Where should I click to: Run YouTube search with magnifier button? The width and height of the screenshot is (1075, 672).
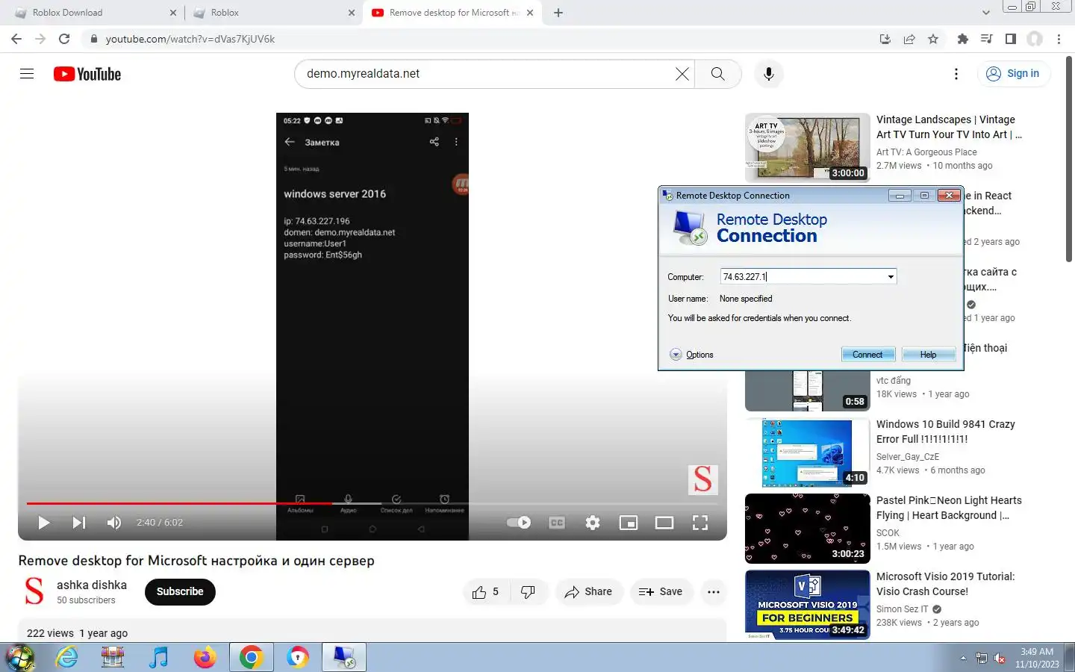pyautogui.click(x=717, y=73)
